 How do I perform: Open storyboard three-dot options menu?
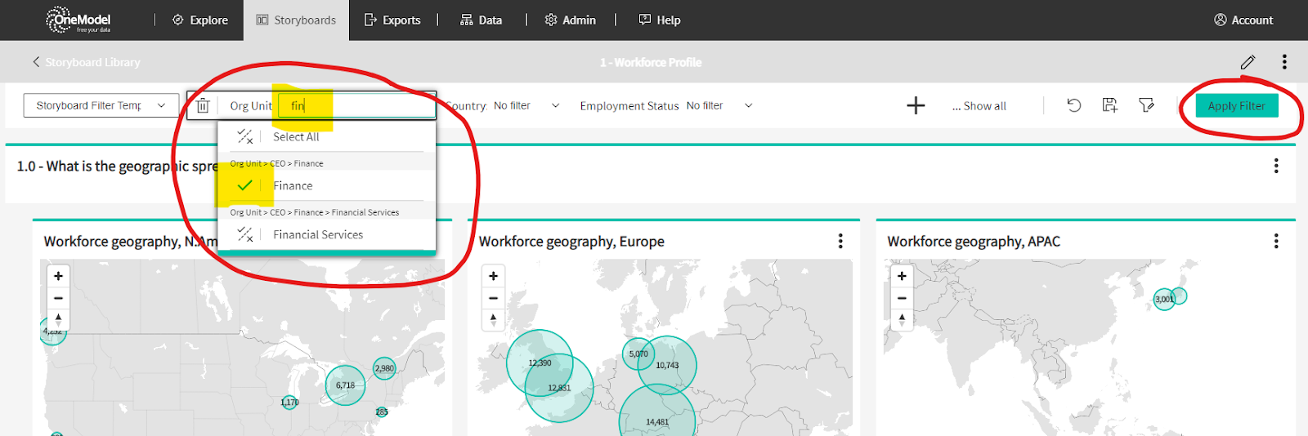(x=1284, y=62)
